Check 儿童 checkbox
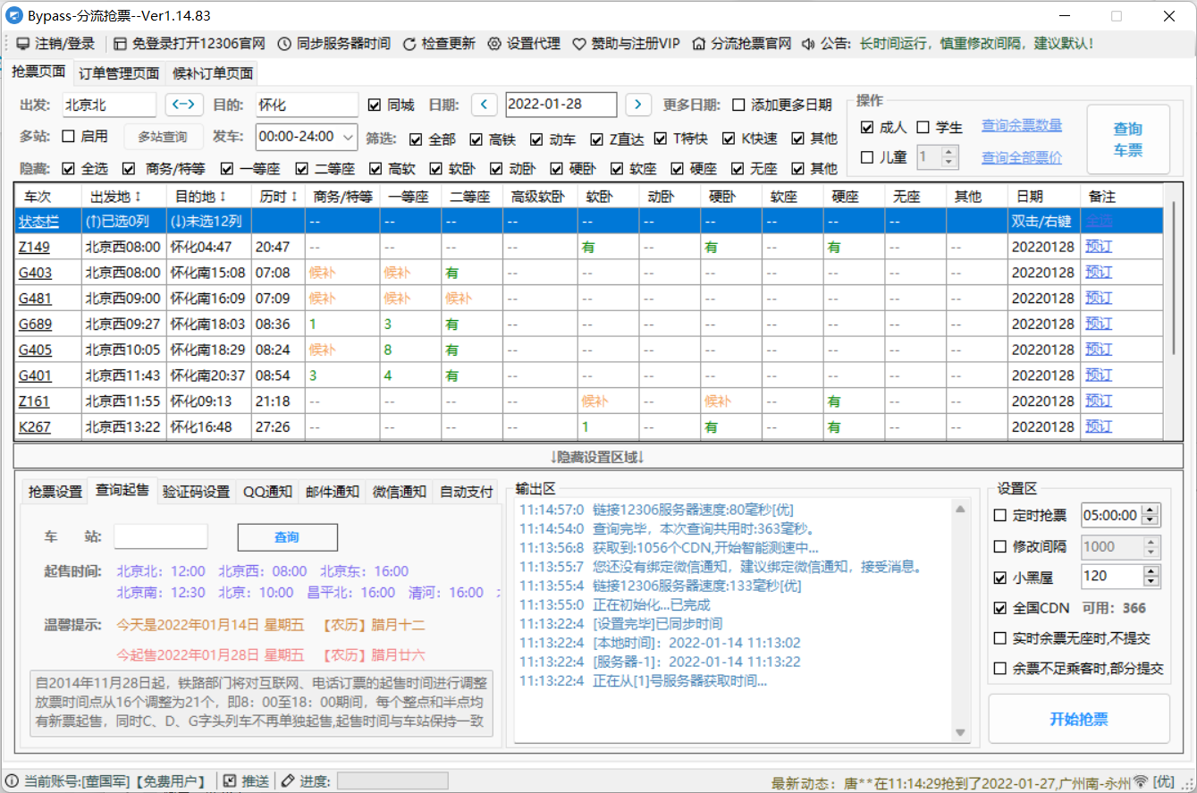This screenshot has height=793, width=1197. pos(866,157)
